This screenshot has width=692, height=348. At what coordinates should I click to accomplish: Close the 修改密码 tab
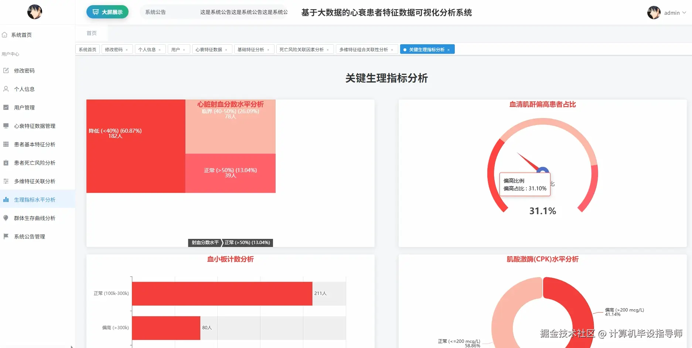point(127,50)
